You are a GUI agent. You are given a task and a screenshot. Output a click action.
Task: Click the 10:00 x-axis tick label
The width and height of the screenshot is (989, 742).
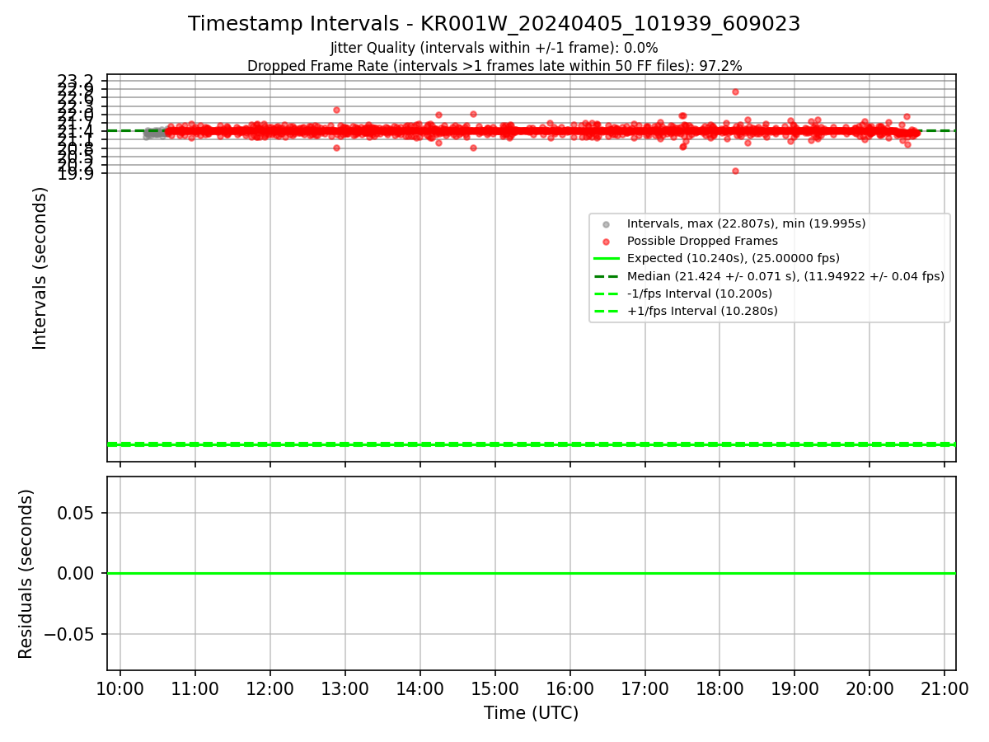click(120, 688)
